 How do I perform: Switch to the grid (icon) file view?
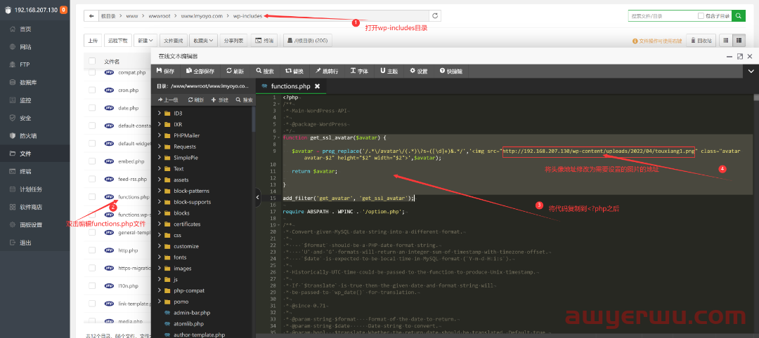coord(725,41)
